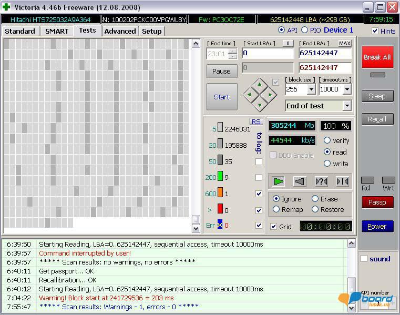Expand the timeout ms dropdown
This screenshot has height=315, width=400.
346,89
